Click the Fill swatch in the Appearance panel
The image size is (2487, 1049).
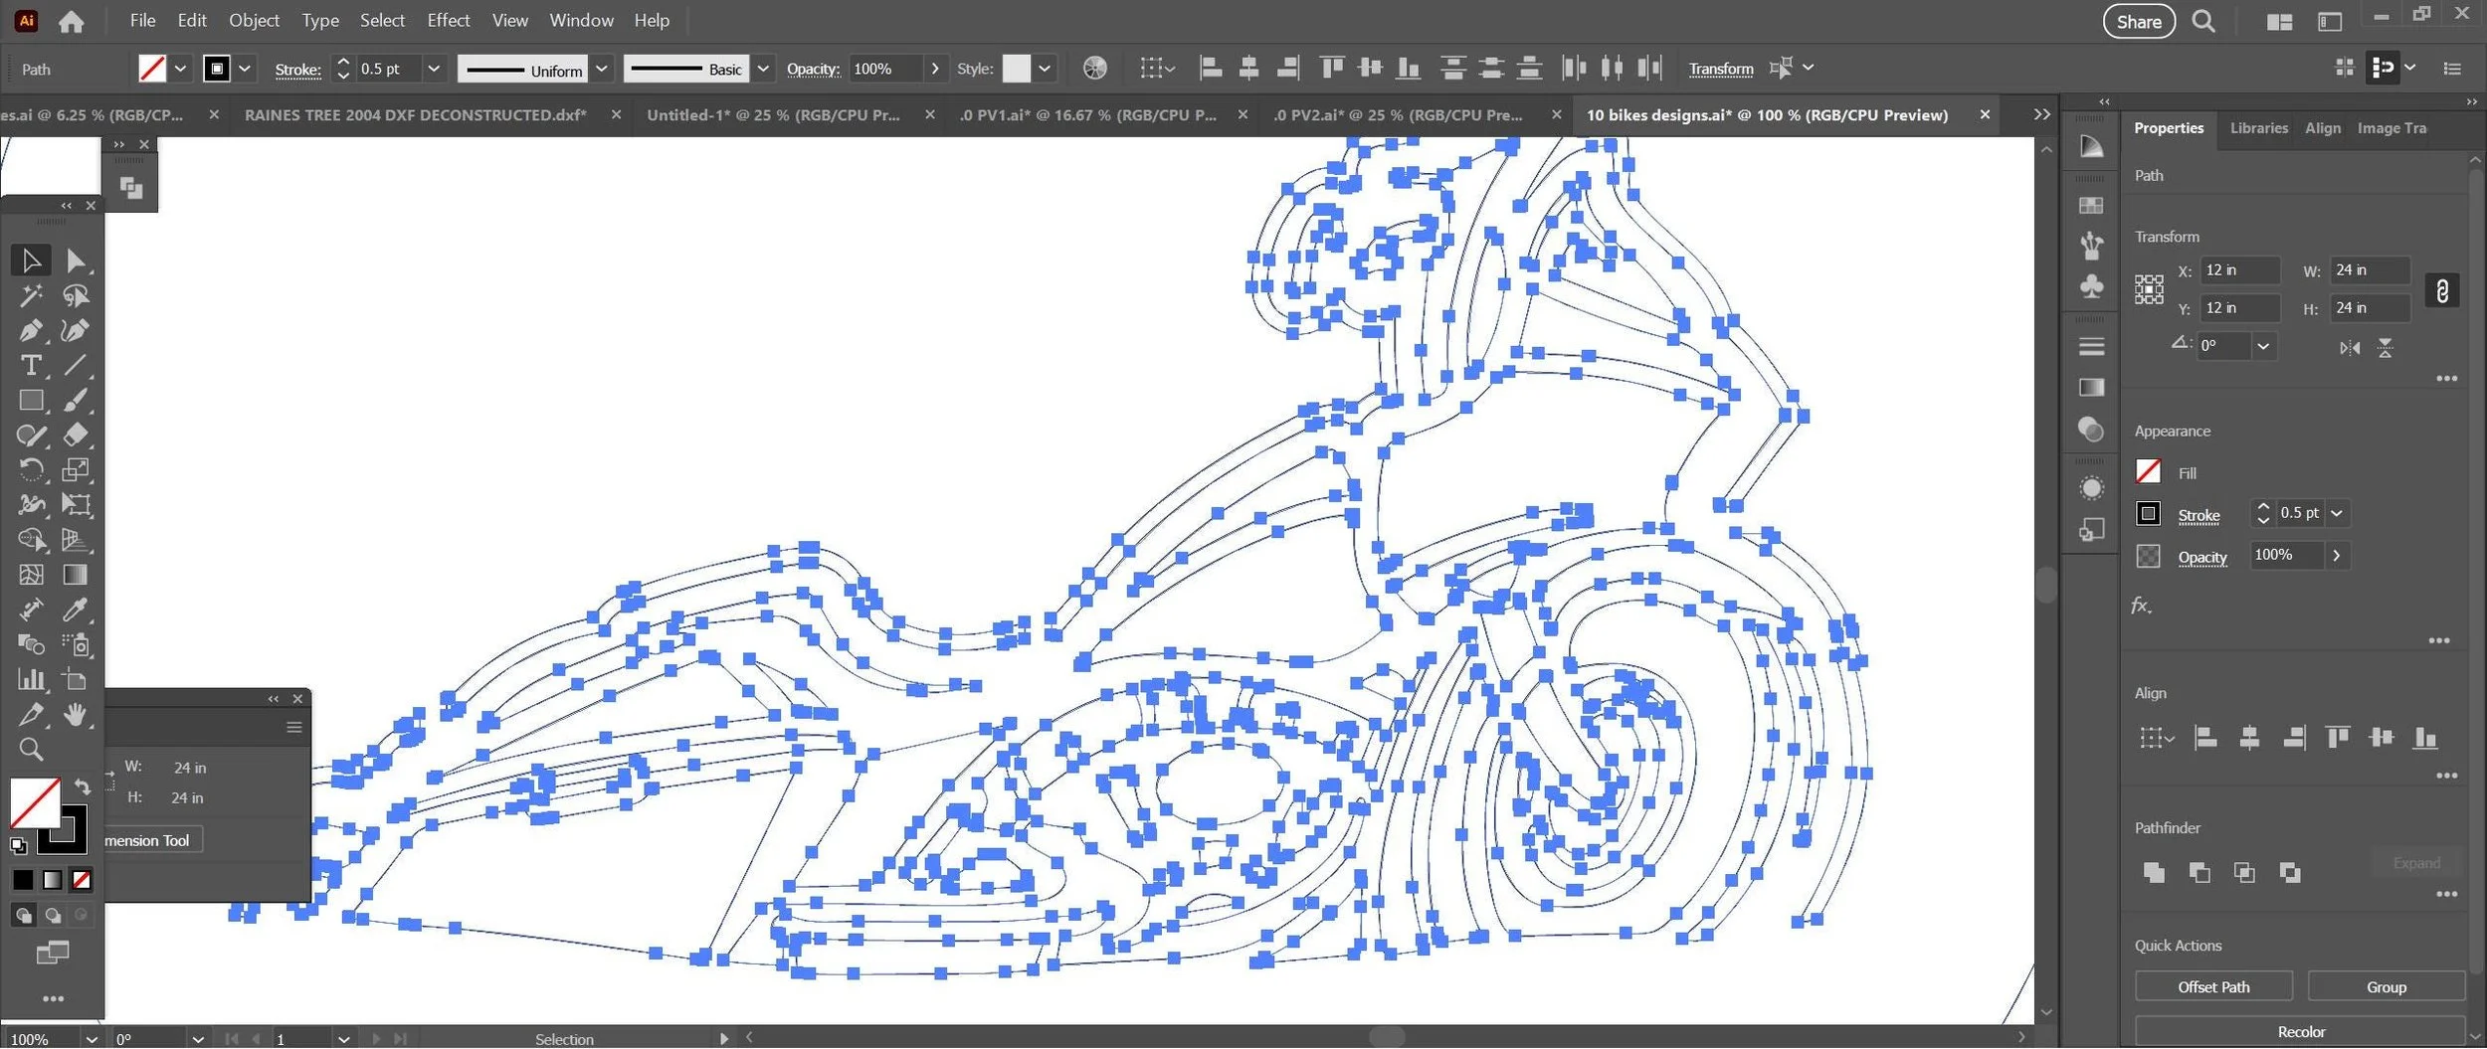click(2149, 471)
